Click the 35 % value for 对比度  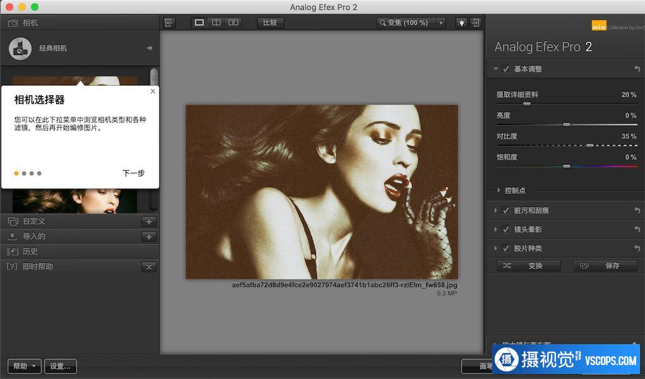pos(629,136)
